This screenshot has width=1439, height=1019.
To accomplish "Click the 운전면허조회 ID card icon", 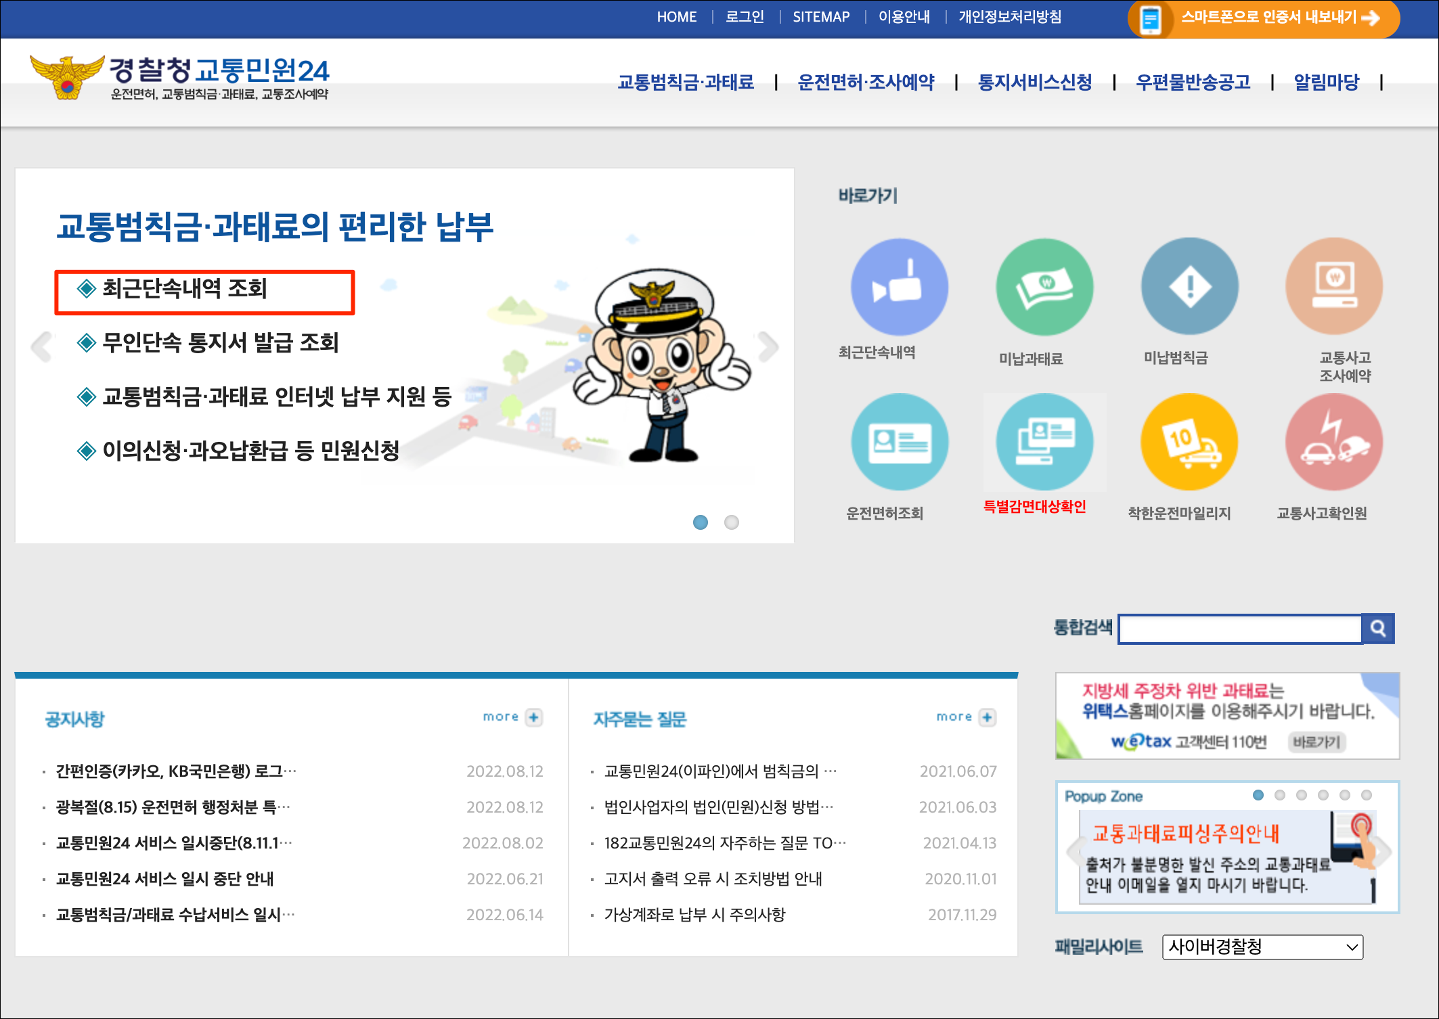I will 899,442.
